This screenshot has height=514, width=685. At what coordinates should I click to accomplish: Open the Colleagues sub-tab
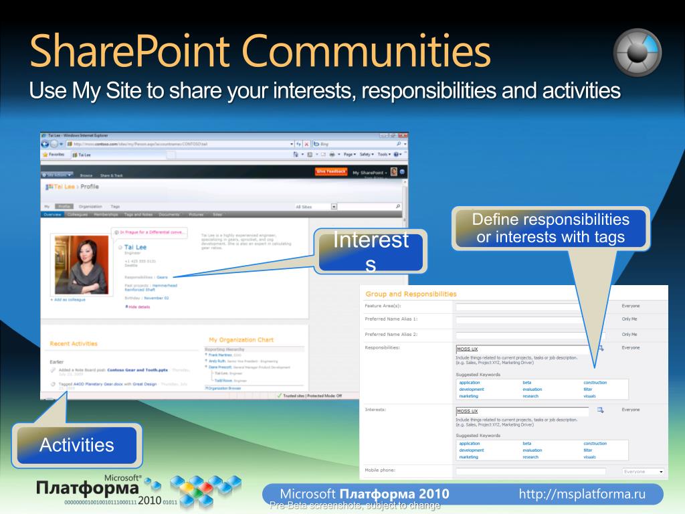point(78,215)
